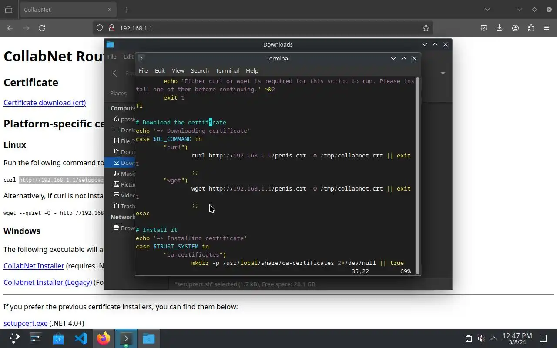
Task: Click the 'setupcert.sh' selected status text
Action: 245,284
